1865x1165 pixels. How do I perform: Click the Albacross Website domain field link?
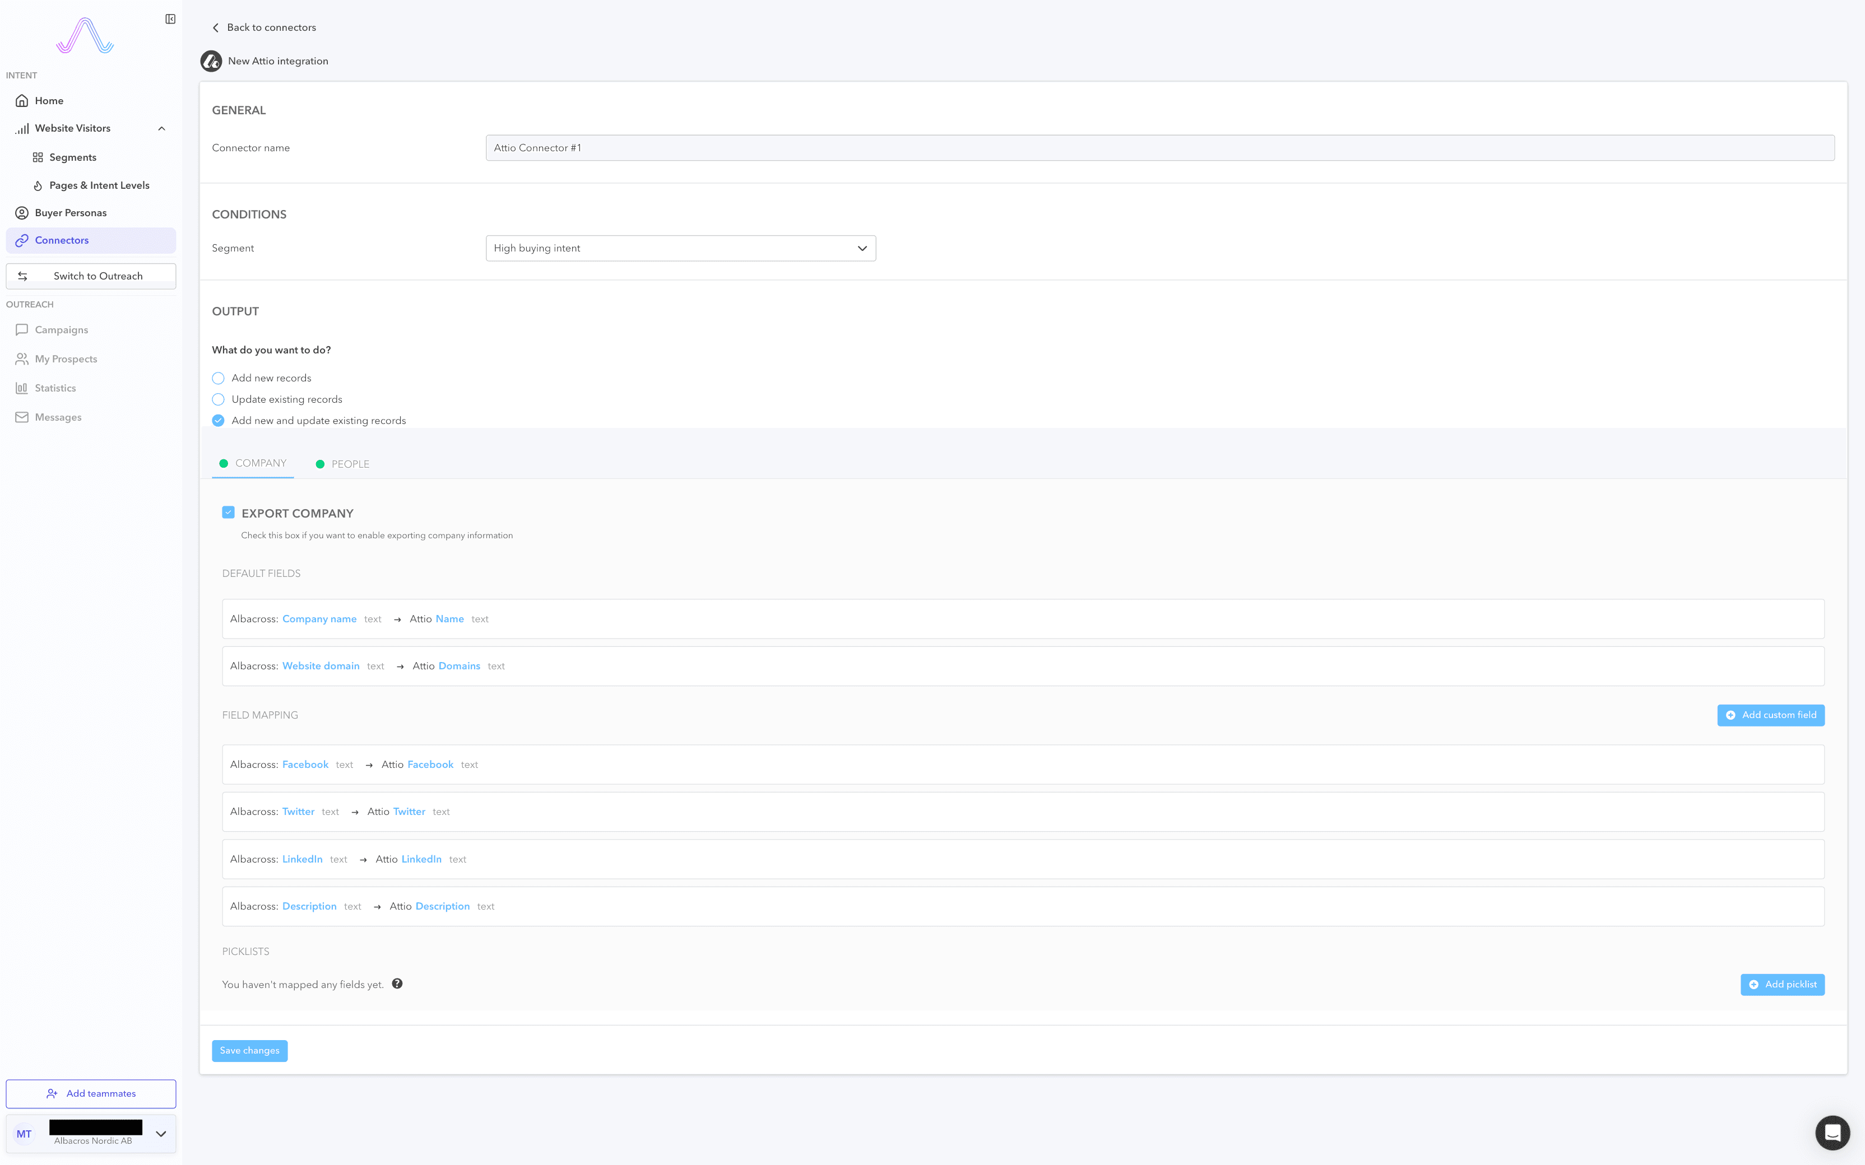point(321,667)
